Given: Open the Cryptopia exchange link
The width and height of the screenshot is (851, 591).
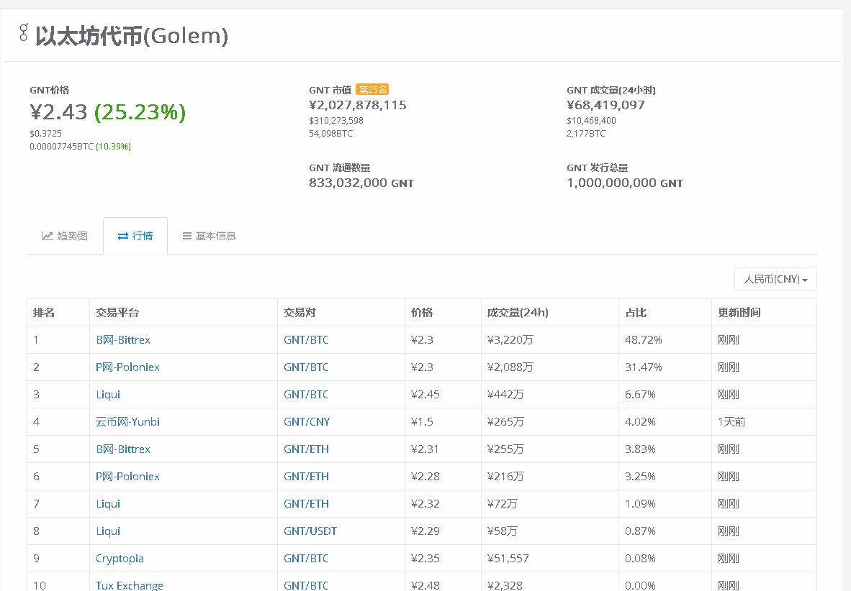Looking at the screenshot, I should [118, 558].
